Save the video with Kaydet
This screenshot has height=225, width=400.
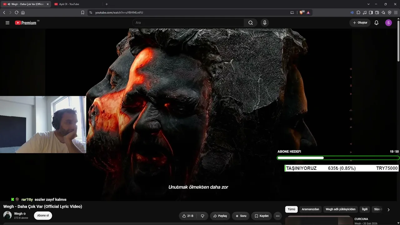262,216
